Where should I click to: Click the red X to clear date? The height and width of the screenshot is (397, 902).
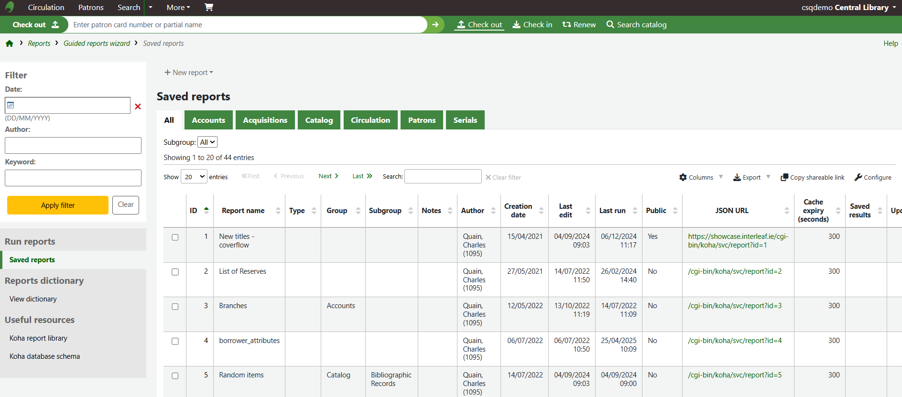click(x=138, y=107)
